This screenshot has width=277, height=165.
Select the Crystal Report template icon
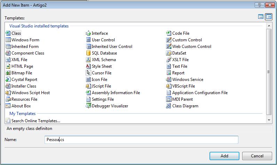tap(8, 80)
